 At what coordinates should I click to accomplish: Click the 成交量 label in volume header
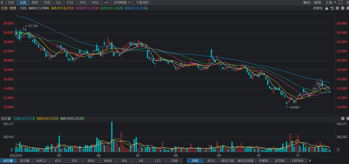point(6,118)
